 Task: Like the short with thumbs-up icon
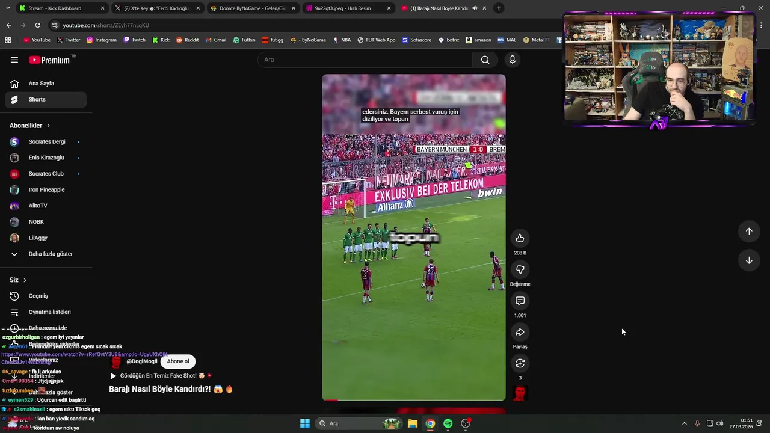[x=520, y=238]
